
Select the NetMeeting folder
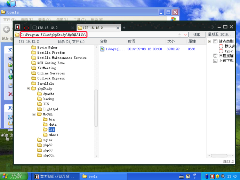point(43,68)
